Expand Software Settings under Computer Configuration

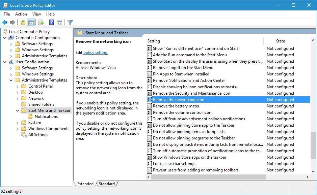11,44
